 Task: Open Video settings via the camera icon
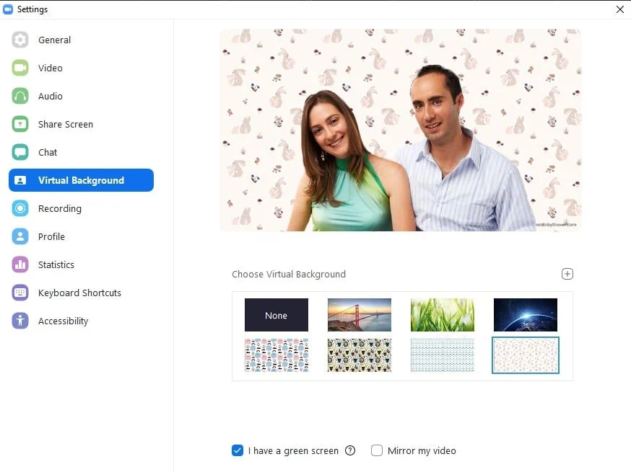20,68
